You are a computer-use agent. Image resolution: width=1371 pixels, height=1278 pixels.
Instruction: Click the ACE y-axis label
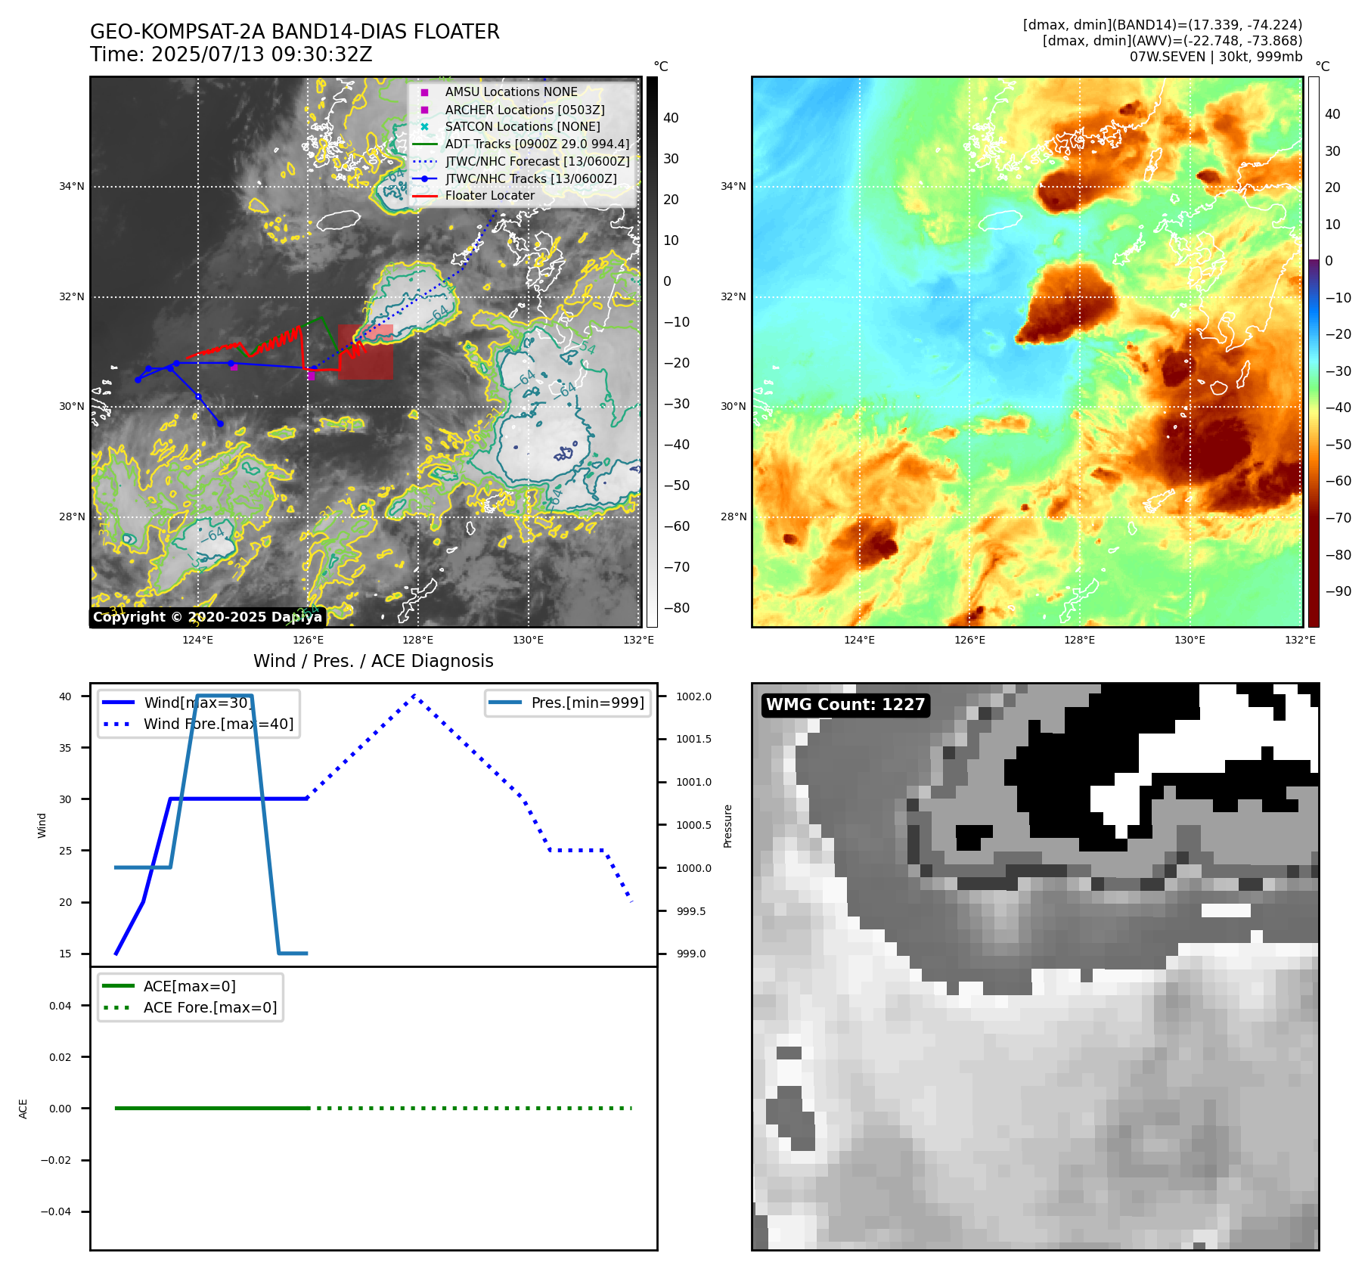click(x=23, y=1109)
